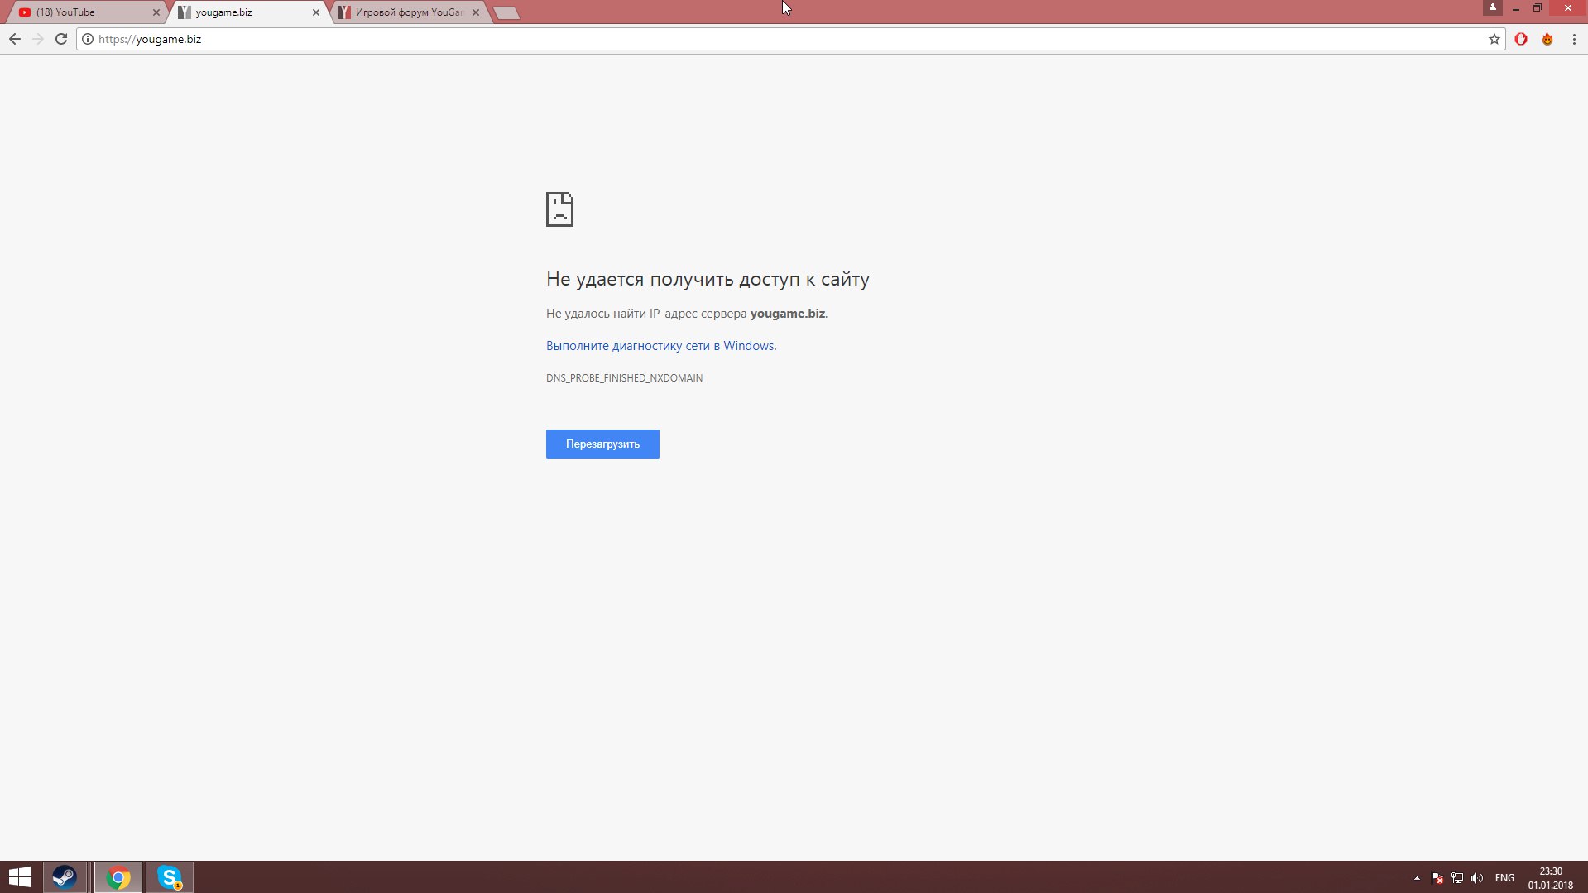Open the Выполните диагностику сети в Windows link
This screenshot has width=1588, height=893.
click(x=661, y=346)
